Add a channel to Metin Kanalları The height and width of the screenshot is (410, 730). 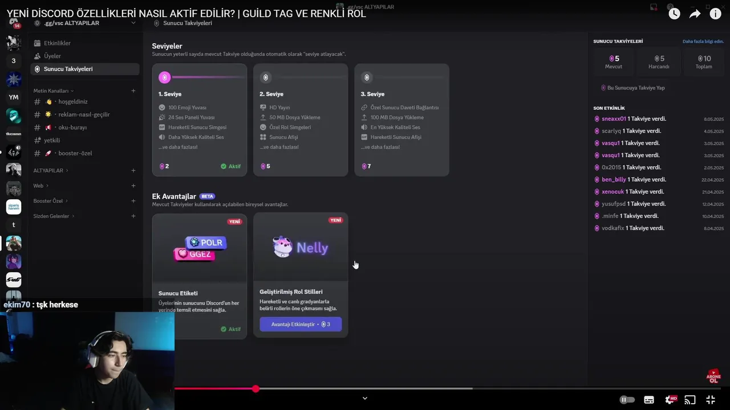133,91
